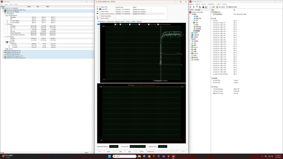283x159 pixels.
Task: Click the CPUID button
Action: (x=141, y=152)
